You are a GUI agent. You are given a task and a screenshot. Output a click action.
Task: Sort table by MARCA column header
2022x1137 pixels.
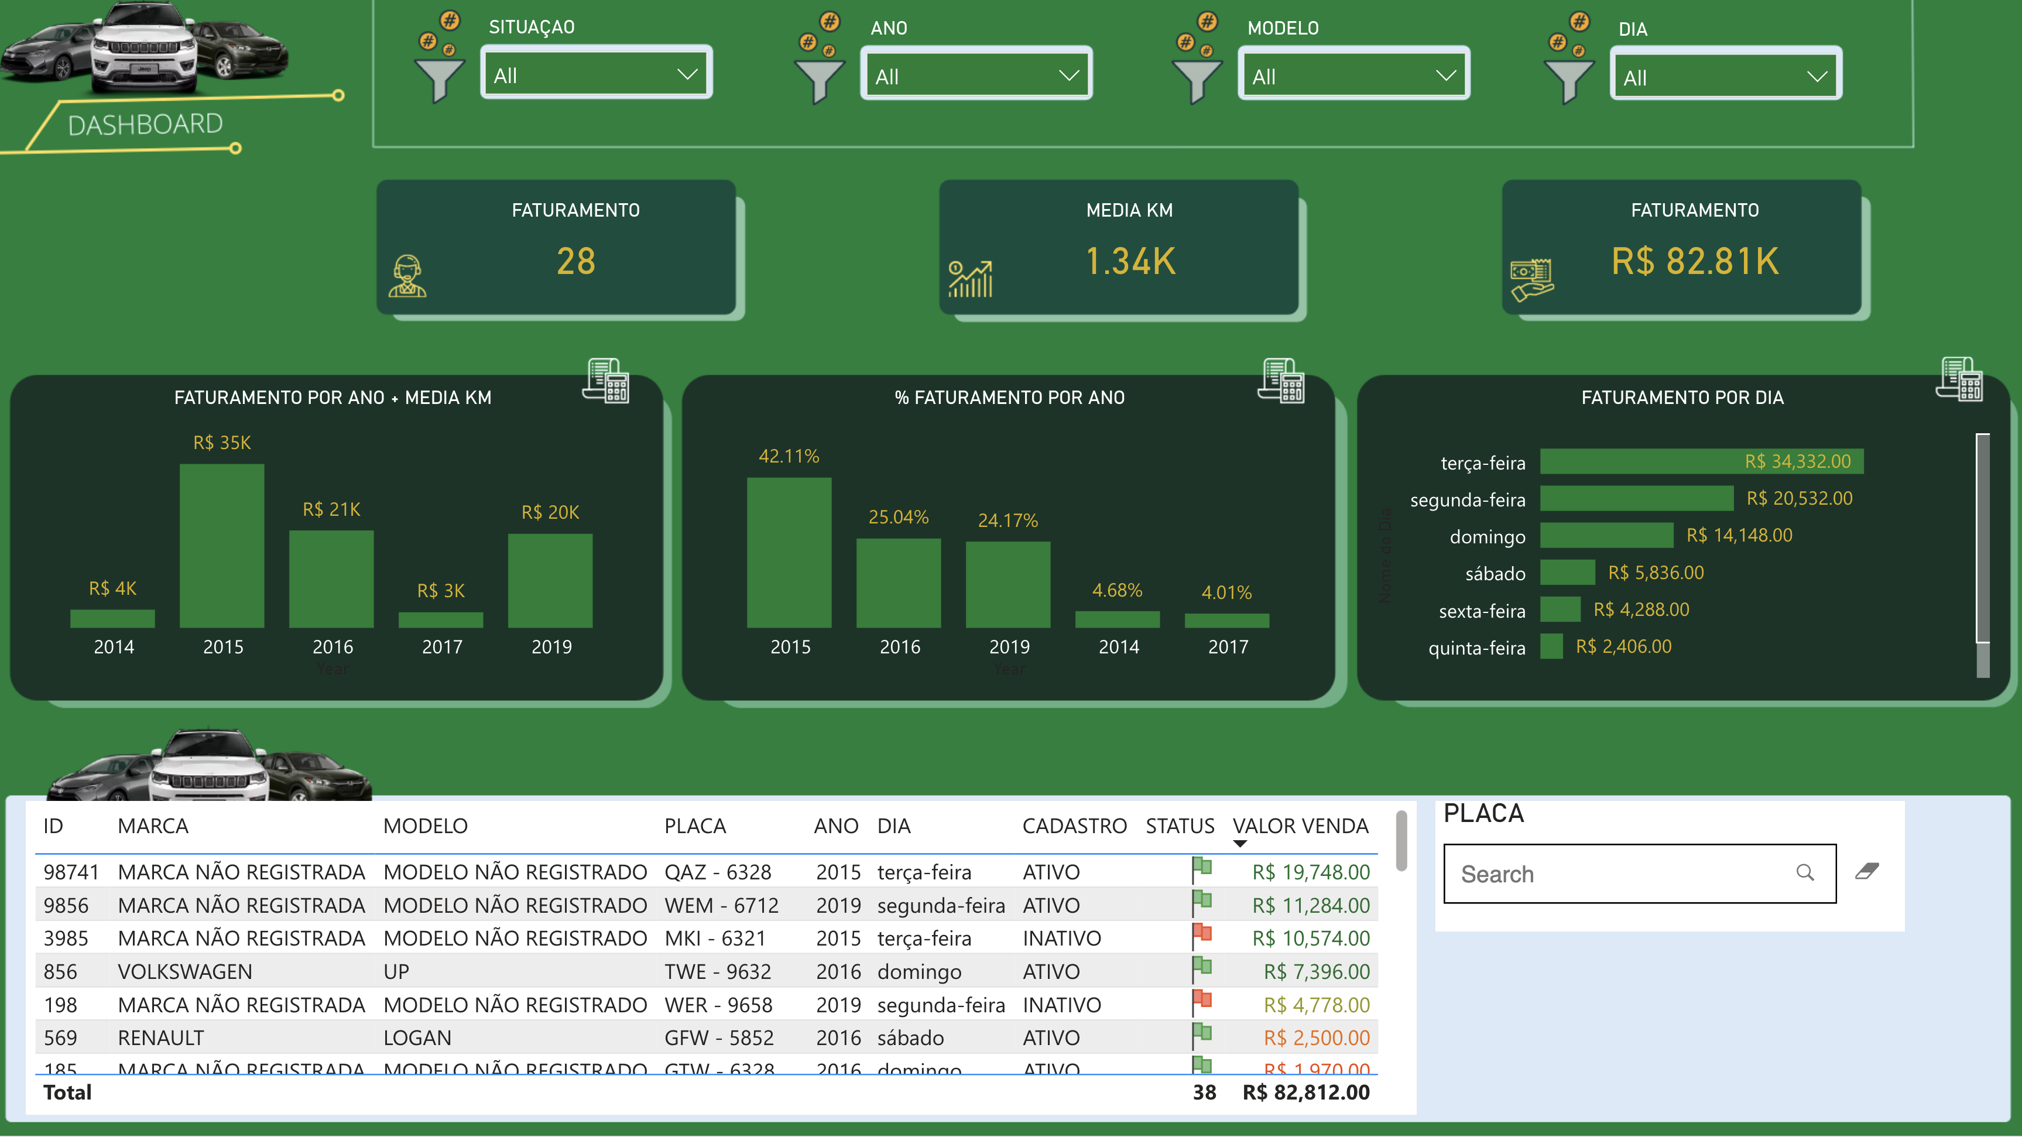tap(153, 826)
